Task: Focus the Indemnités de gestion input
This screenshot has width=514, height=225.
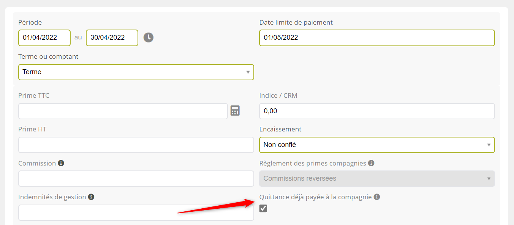Action: pyautogui.click(x=136, y=212)
